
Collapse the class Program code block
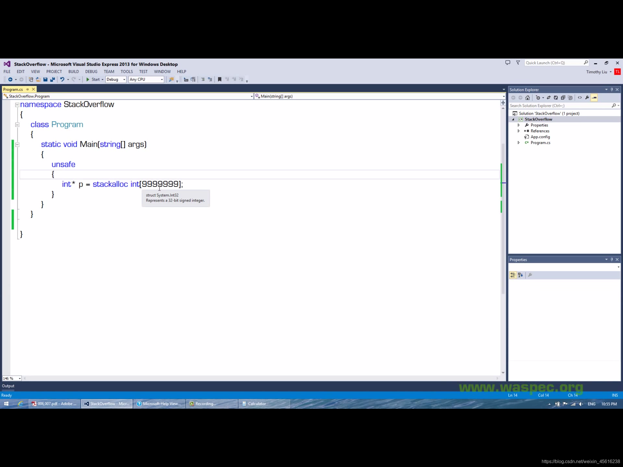[x=17, y=125]
